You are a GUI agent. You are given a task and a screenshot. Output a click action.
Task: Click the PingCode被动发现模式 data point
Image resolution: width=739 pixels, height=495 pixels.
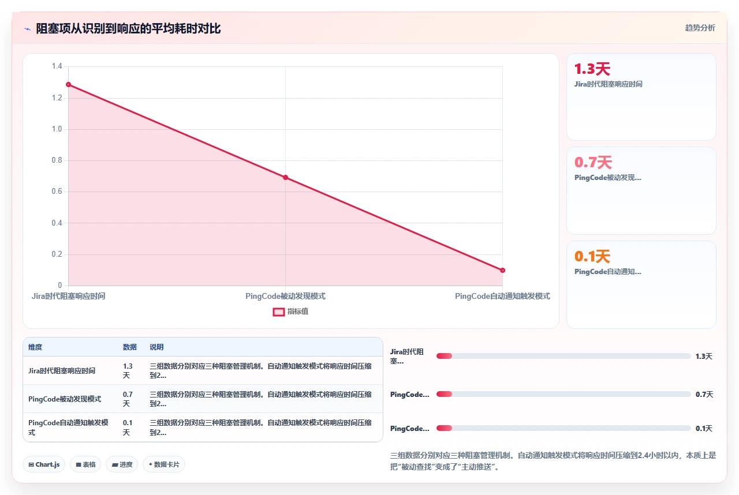click(285, 178)
